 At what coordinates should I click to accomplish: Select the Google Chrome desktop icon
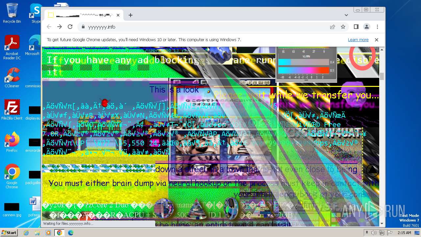[x=12, y=176]
